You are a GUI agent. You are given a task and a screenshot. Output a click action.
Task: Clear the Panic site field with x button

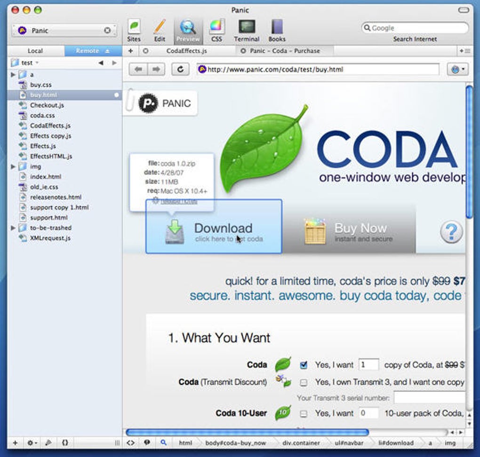(x=107, y=30)
